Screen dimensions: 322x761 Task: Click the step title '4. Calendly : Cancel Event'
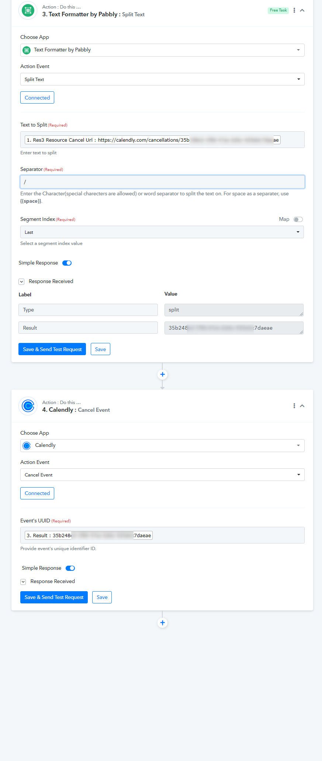pos(76,410)
